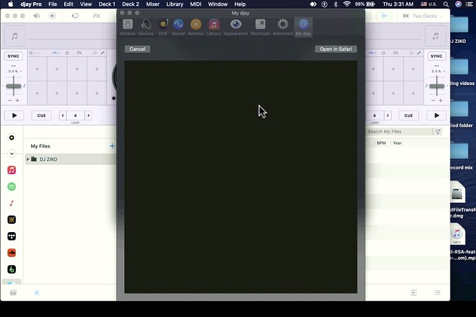476x317 pixels.
Task: Click the left deck pitch minus button
Action: point(10,100)
